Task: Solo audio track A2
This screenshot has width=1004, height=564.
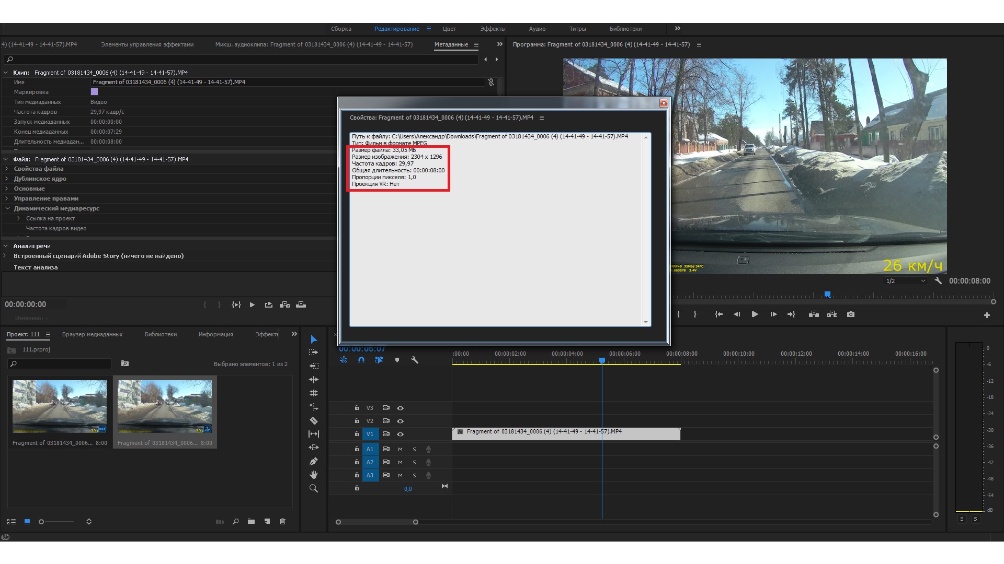Action: 414,462
